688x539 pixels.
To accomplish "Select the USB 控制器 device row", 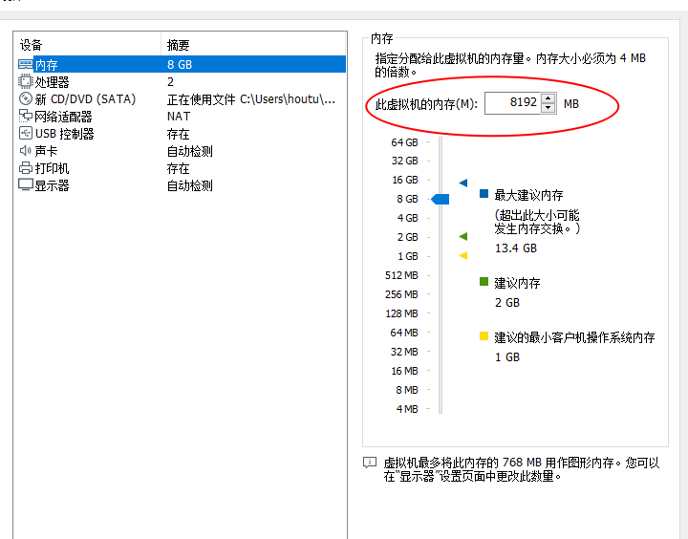I will (182, 134).
